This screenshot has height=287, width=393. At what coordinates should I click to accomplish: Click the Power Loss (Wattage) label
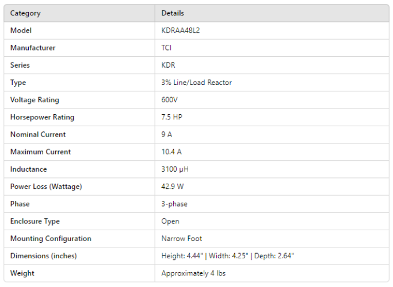pyautogui.click(x=46, y=187)
